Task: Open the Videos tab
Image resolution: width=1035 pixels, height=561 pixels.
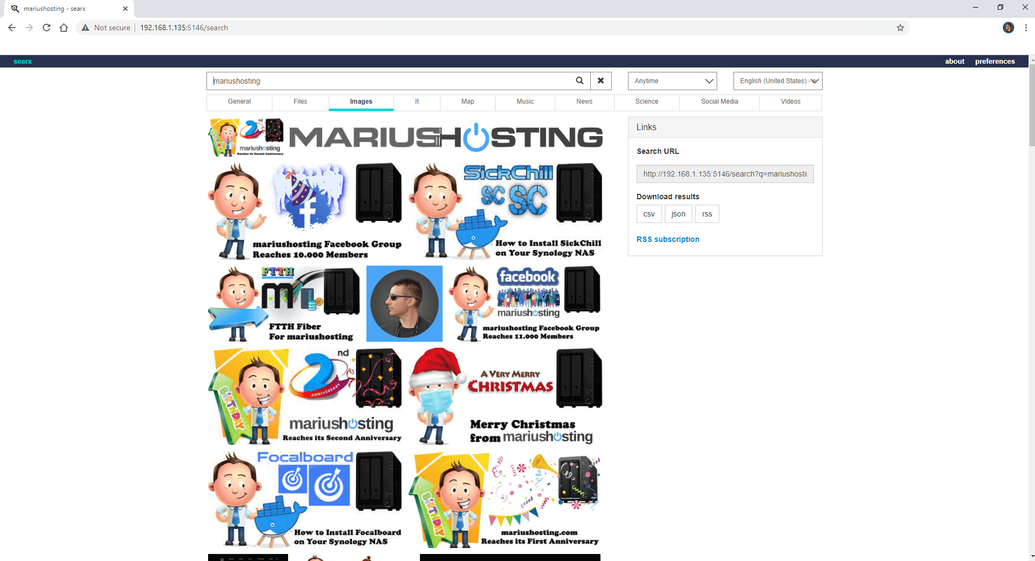Action: (791, 102)
